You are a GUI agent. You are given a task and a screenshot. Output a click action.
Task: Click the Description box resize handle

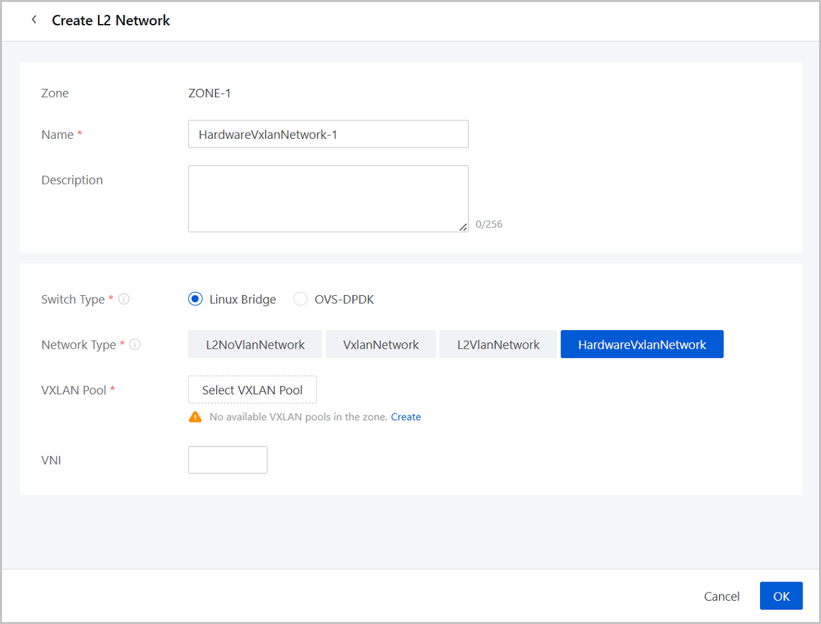(463, 227)
